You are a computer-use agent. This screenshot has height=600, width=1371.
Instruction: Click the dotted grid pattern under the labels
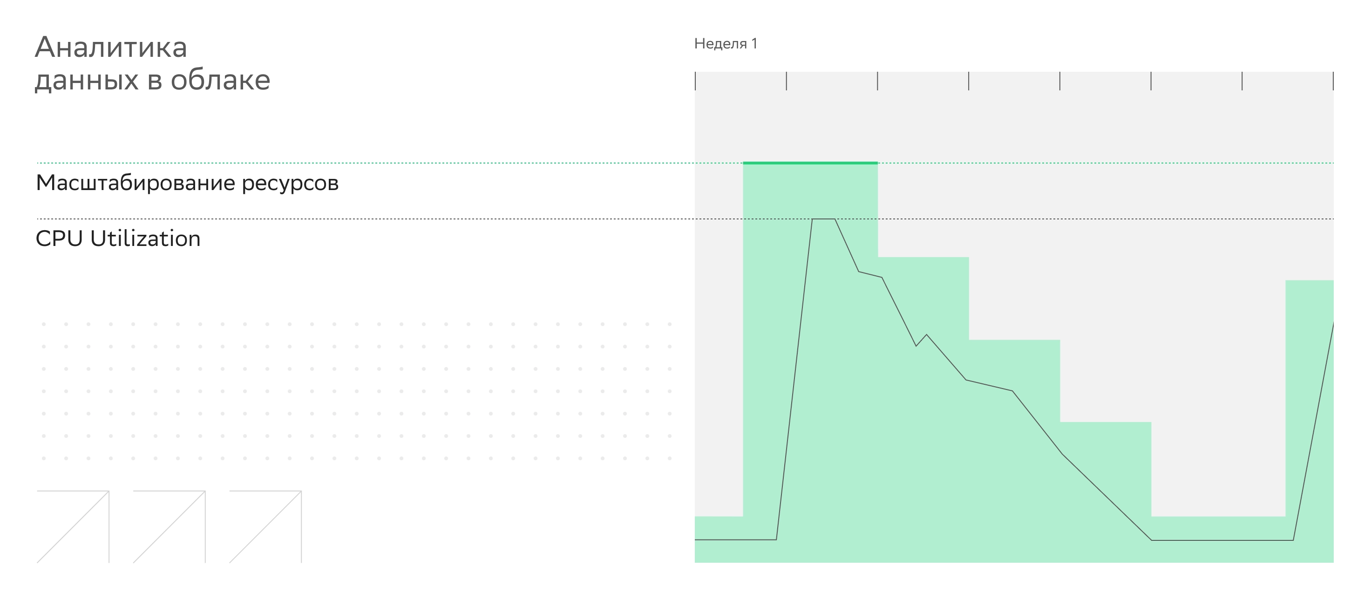pos(357,391)
